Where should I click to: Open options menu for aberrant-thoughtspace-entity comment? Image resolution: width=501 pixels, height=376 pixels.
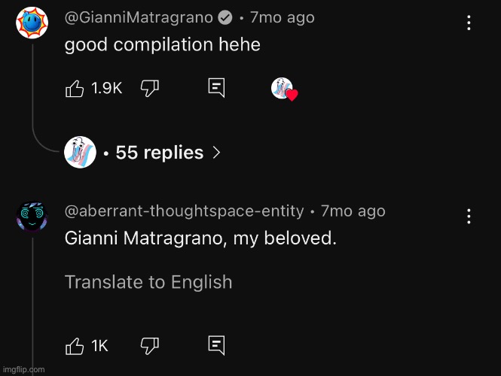click(x=469, y=217)
